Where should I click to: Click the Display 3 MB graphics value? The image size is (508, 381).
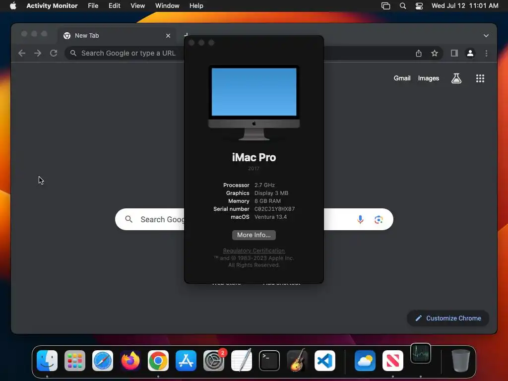click(x=271, y=193)
